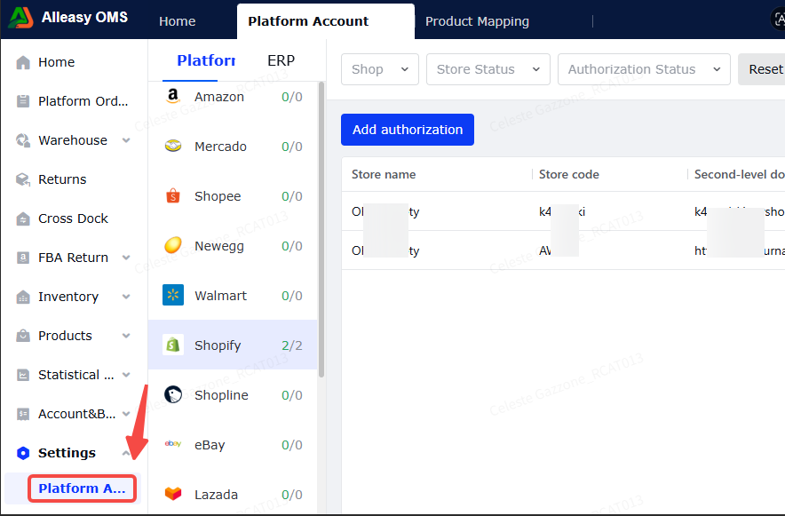Select the Platform Account top tab

click(325, 21)
